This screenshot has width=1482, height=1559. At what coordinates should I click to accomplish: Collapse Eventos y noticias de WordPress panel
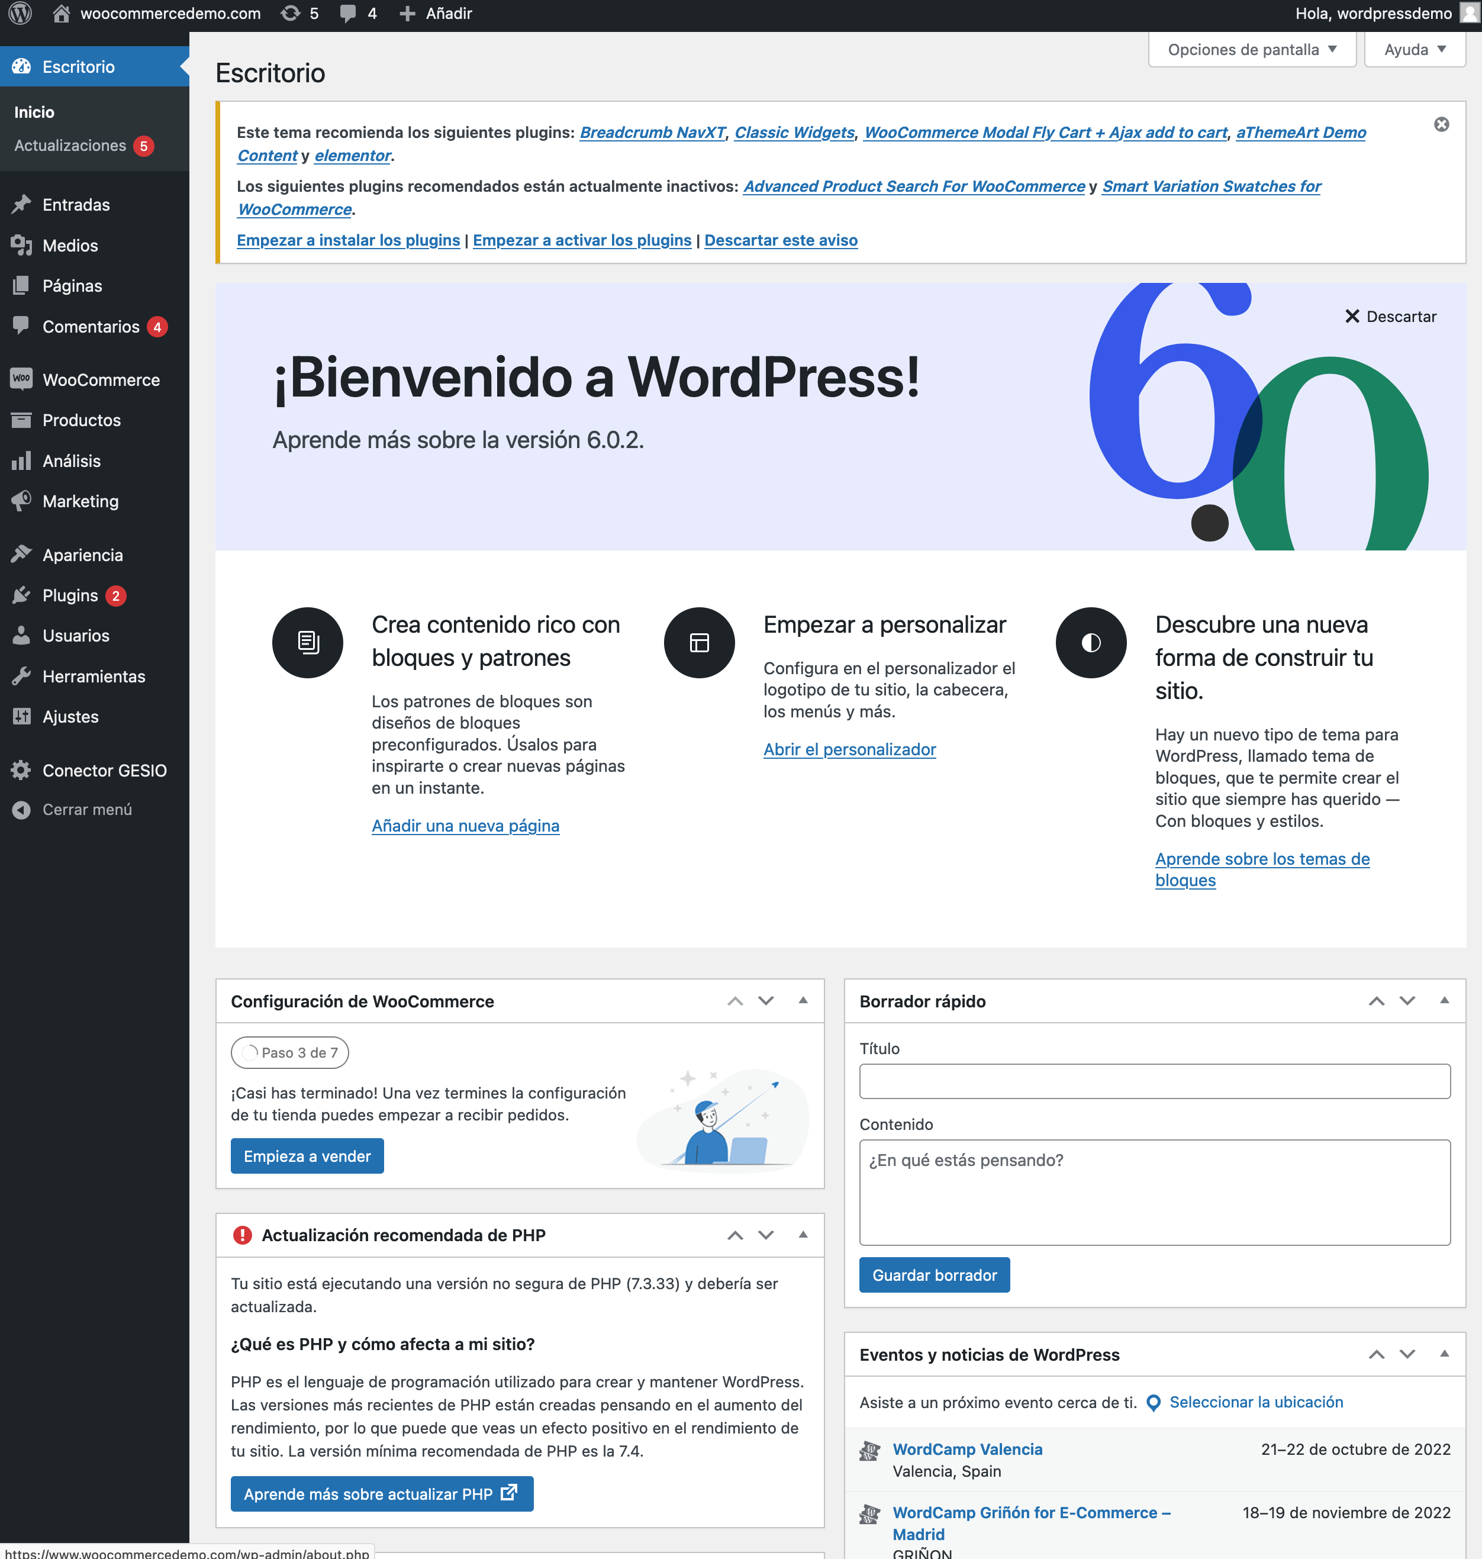(x=1444, y=1354)
